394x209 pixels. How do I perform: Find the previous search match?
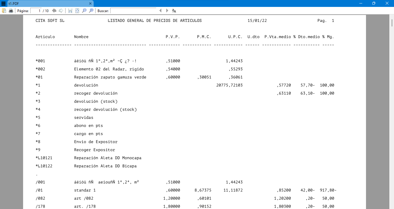point(160,10)
